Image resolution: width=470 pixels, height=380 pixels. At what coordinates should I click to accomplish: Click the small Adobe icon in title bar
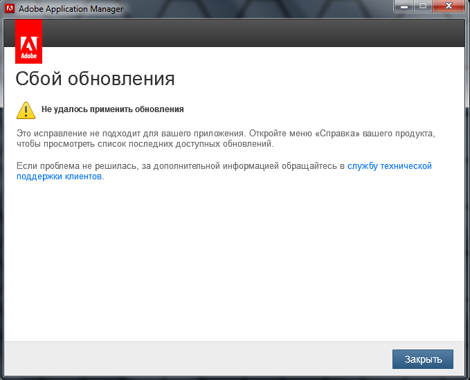[10, 8]
